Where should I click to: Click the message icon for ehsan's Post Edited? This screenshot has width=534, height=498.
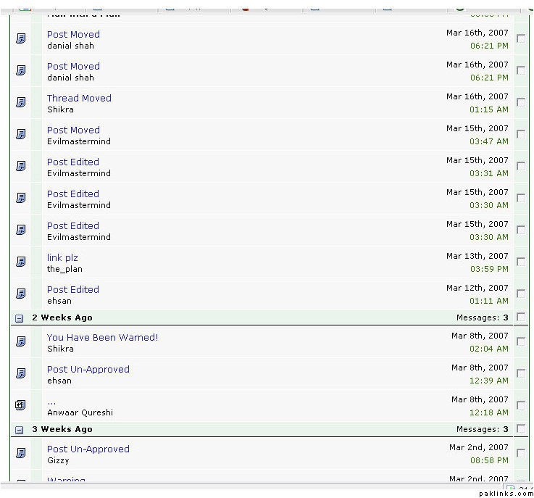pyautogui.click(x=21, y=294)
